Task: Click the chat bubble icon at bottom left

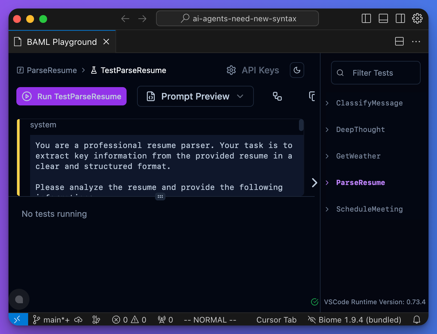Action: [x=19, y=299]
